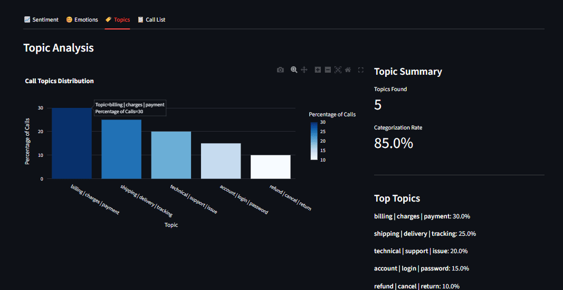Click the Percentage of Calls color scale bar
This screenshot has width=563, height=290.
click(314, 141)
